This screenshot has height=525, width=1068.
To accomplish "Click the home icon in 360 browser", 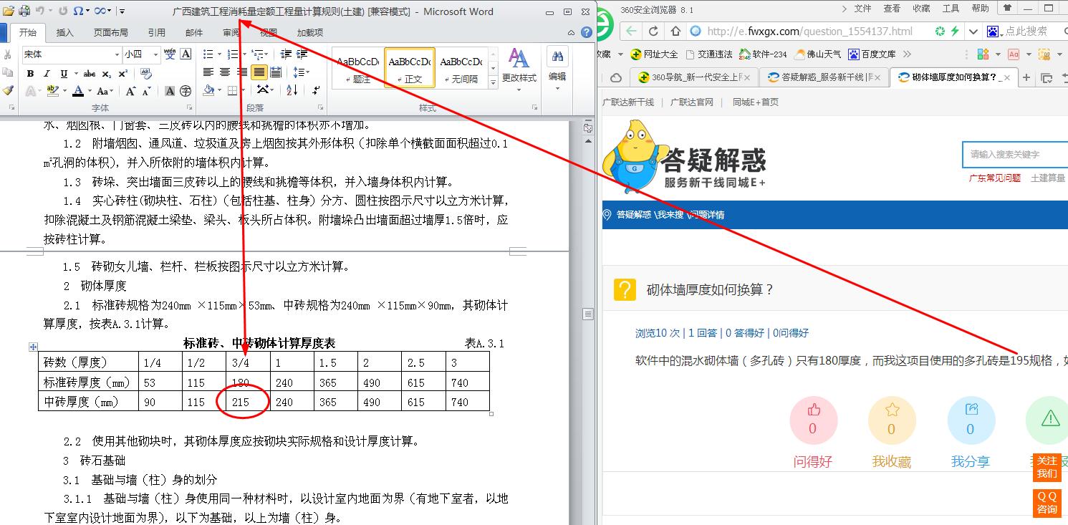I will click(x=675, y=32).
